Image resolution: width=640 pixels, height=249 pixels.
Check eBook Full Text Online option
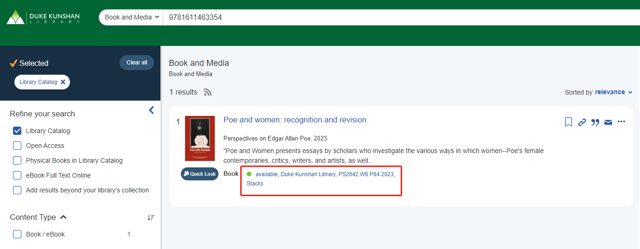(17, 175)
